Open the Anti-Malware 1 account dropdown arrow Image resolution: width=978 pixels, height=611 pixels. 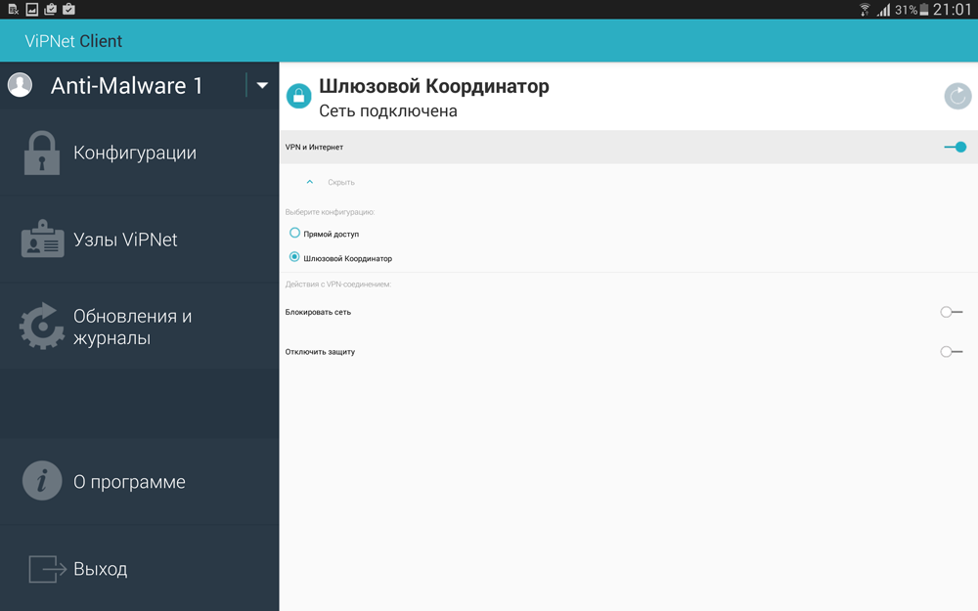click(262, 85)
